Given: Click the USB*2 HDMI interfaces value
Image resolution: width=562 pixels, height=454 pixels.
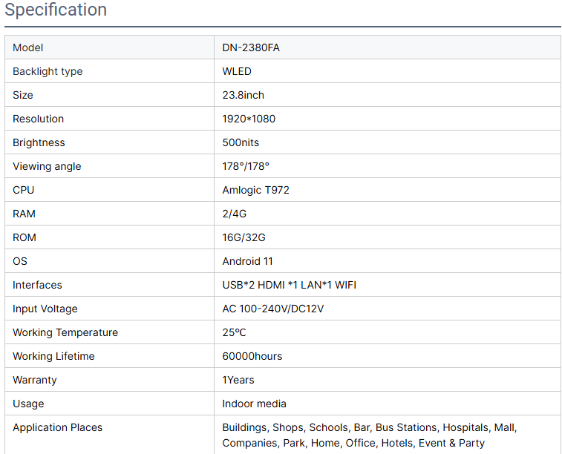Looking at the screenshot, I should coord(289,285).
